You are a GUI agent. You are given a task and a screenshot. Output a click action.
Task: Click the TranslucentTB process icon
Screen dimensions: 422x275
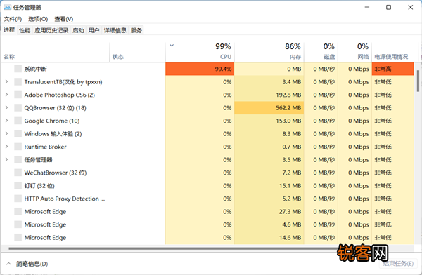pyautogui.click(x=18, y=81)
